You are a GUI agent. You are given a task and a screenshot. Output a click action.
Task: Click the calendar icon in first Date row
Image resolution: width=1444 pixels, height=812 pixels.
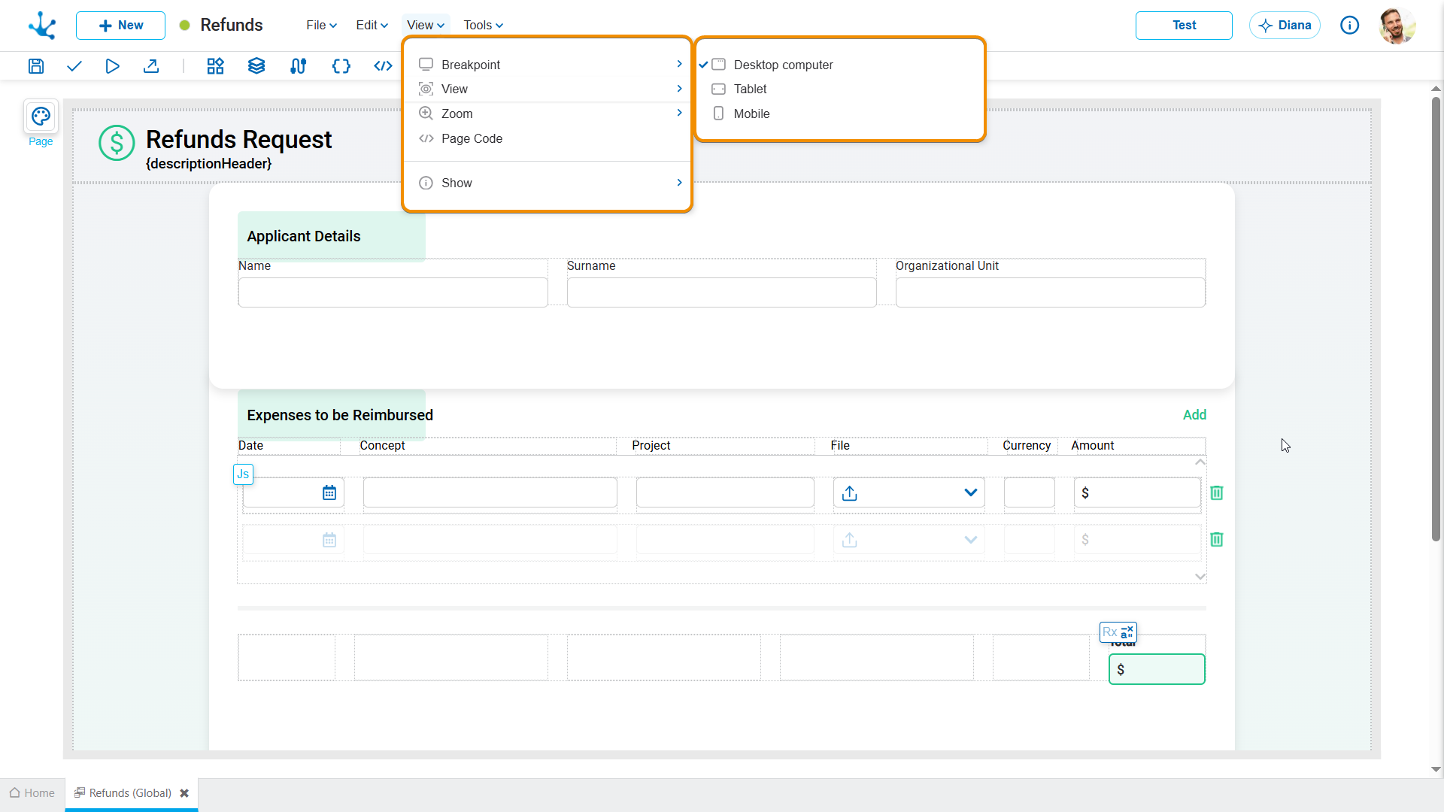click(x=329, y=493)
